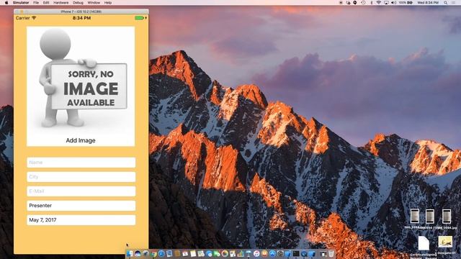Open QuickTime Player from the Dock

point(304,253)
